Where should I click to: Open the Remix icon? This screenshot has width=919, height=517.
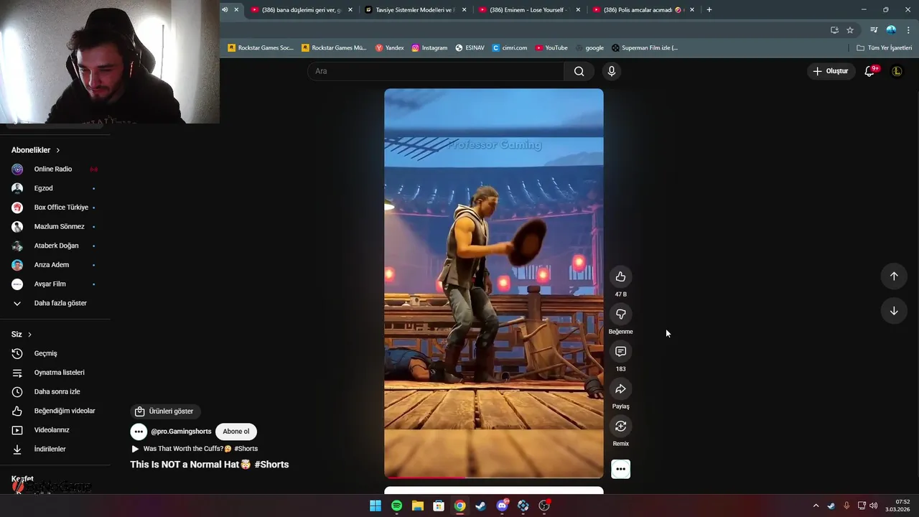click(620, 426)
